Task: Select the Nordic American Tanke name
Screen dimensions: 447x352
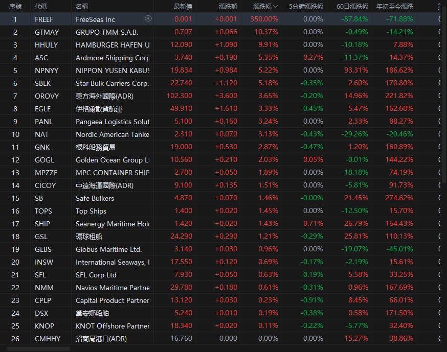Action: pos(113,134)
